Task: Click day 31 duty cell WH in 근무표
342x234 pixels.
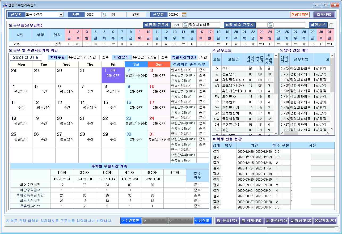Action: [330, 44]
